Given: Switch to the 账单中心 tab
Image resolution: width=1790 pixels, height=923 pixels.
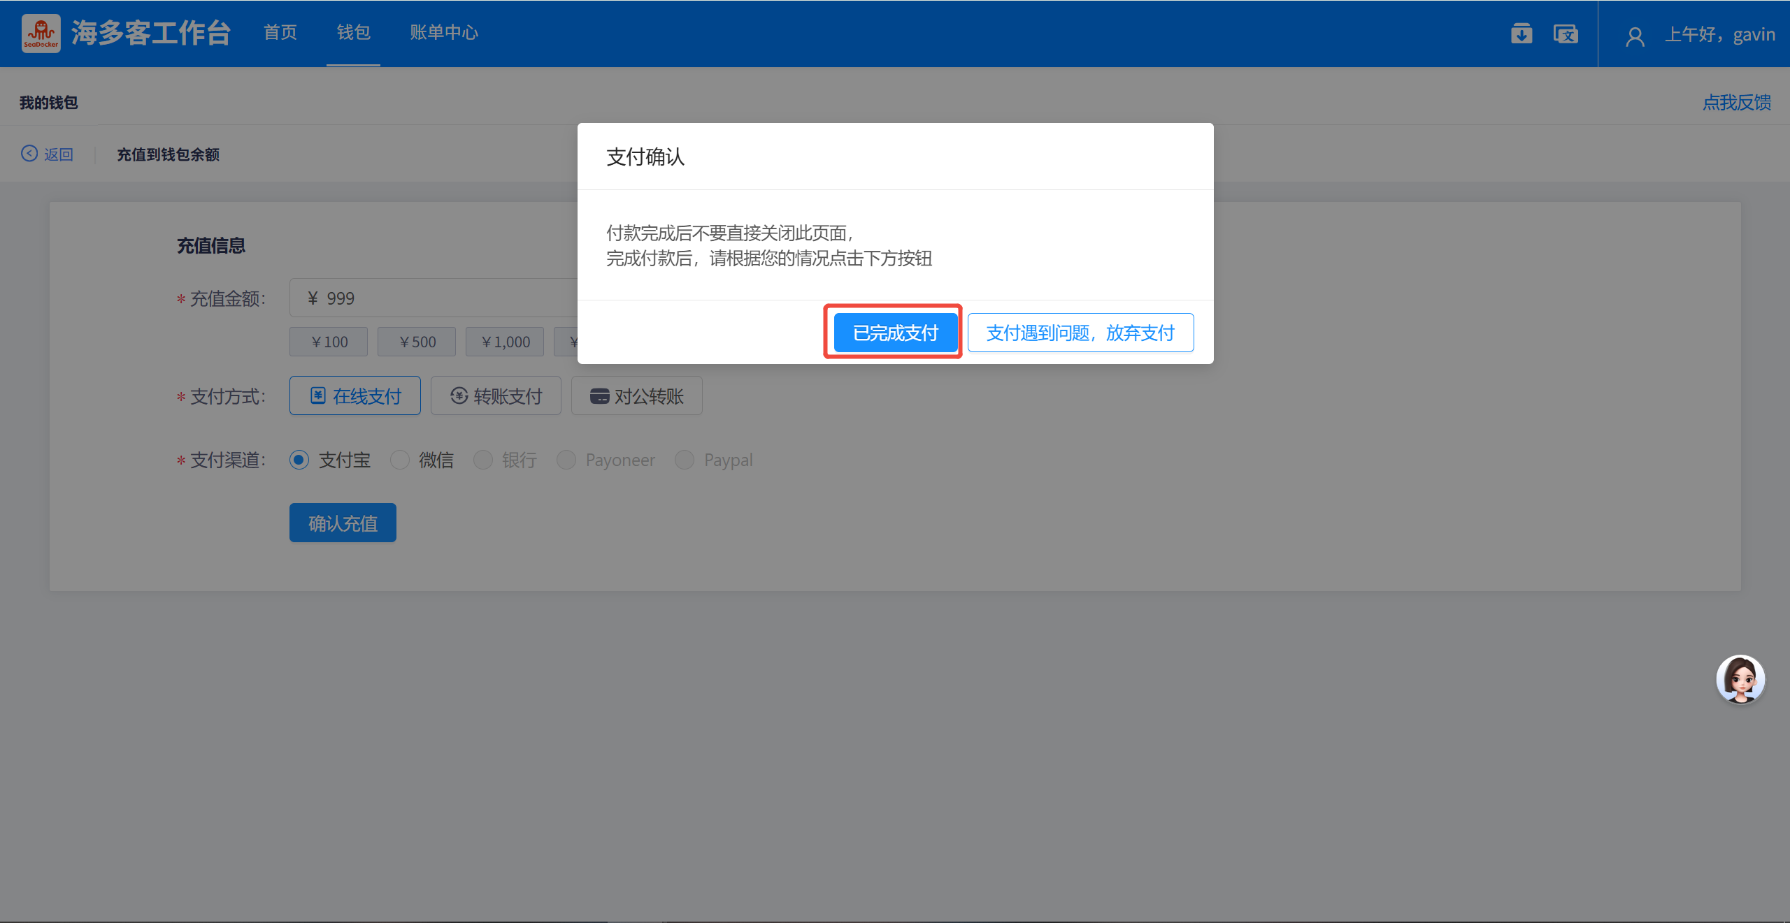Looking at the screenshot, I should click(444, 33).
